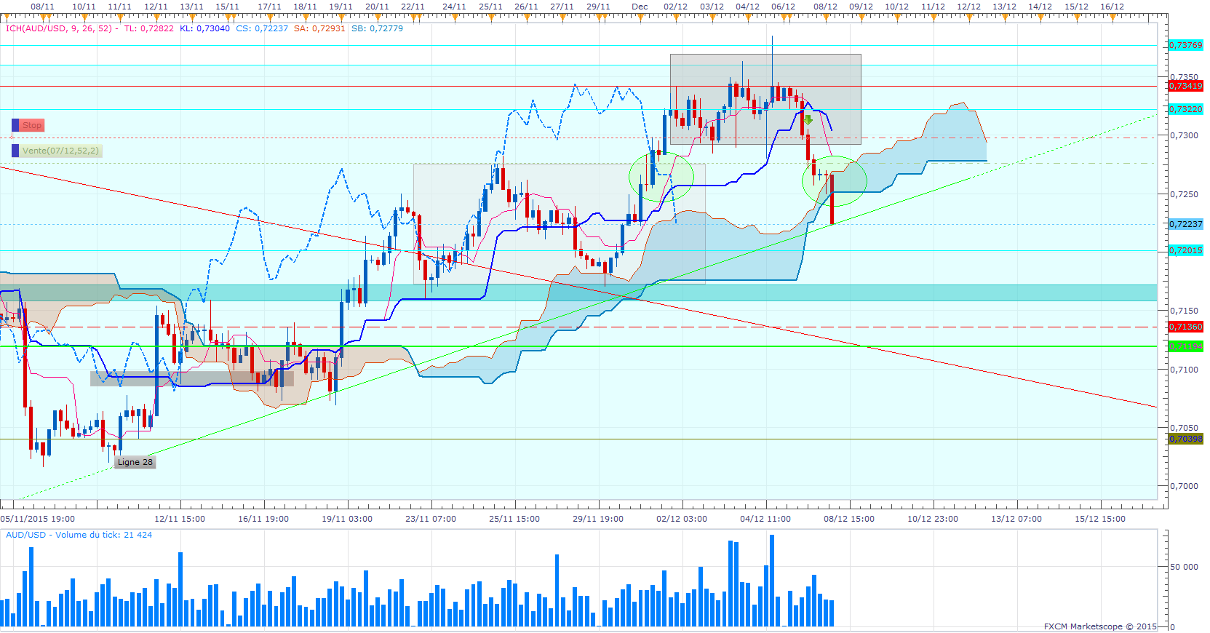
Task: Select the blue square beside Vente label
Action: pos(15,151)
